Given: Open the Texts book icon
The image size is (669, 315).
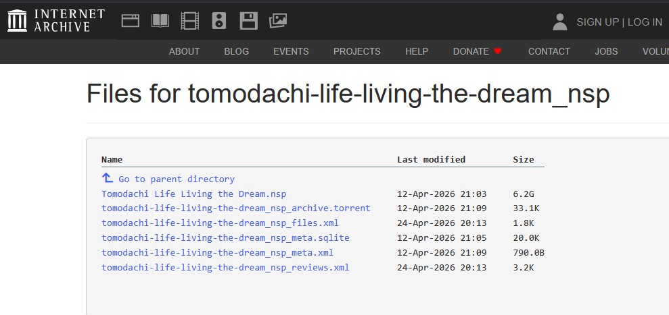Looking at the screenshot, I should pyautogui.click(x=160, y=20).
